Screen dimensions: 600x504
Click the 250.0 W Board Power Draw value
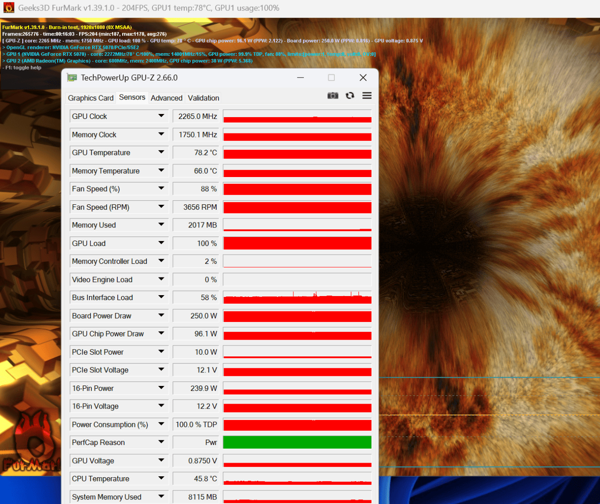pos(196,316)
